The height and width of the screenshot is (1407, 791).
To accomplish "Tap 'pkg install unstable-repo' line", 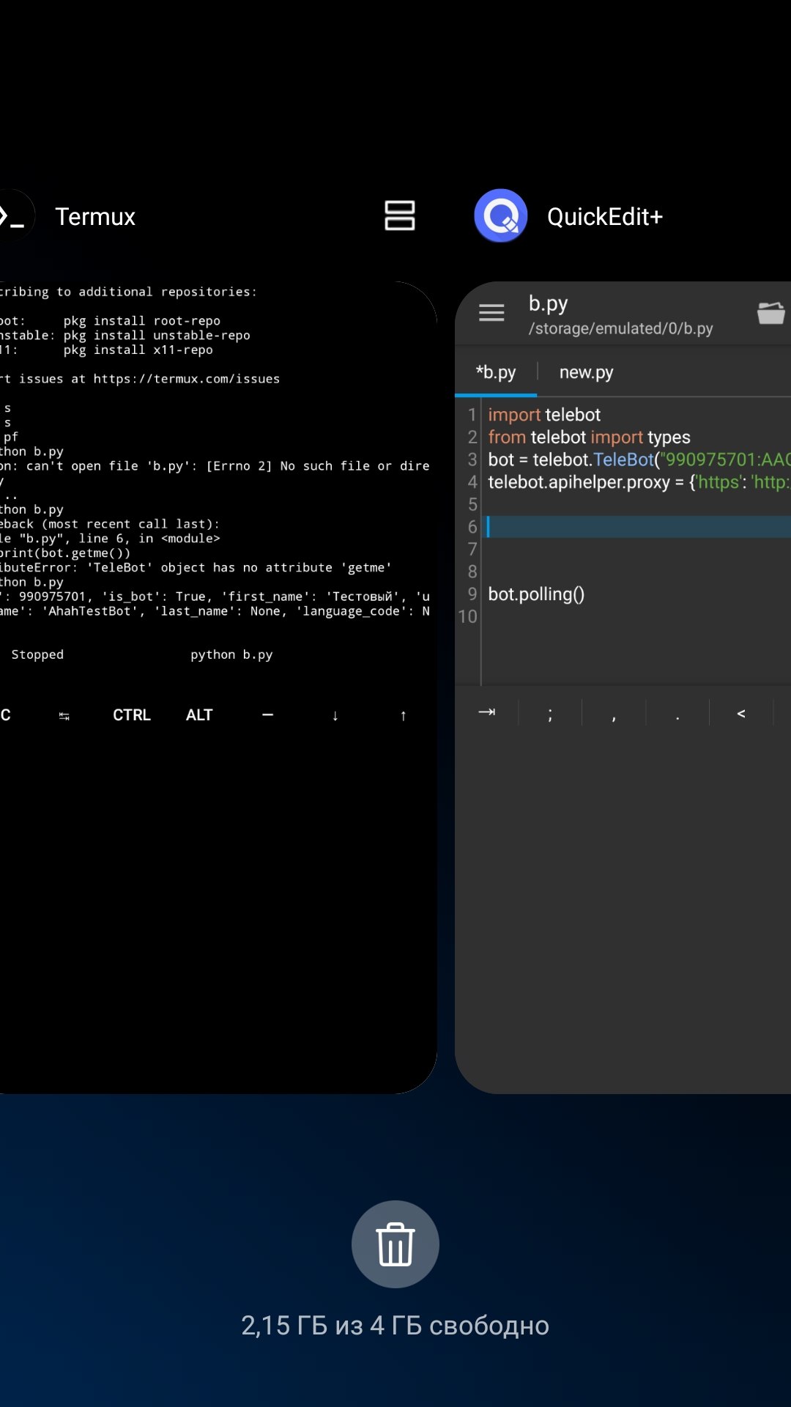I will [x=157, y=336].
